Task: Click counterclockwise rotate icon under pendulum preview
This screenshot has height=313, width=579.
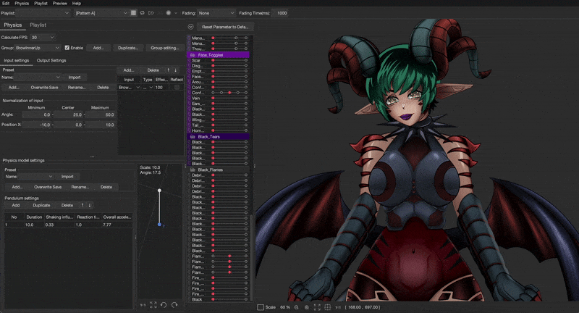Action: pos(164,305)
